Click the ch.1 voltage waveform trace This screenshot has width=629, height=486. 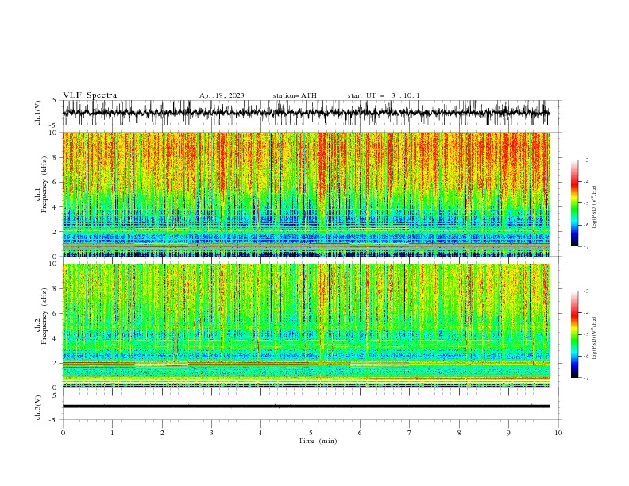(306, 113)
